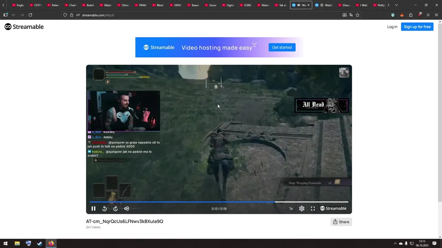Switch to the Kawal tab
This screenshot has width=442, height=248.
pyautogui.click(x=193, y=5)
